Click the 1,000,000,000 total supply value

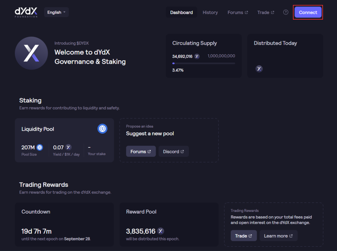221,56
